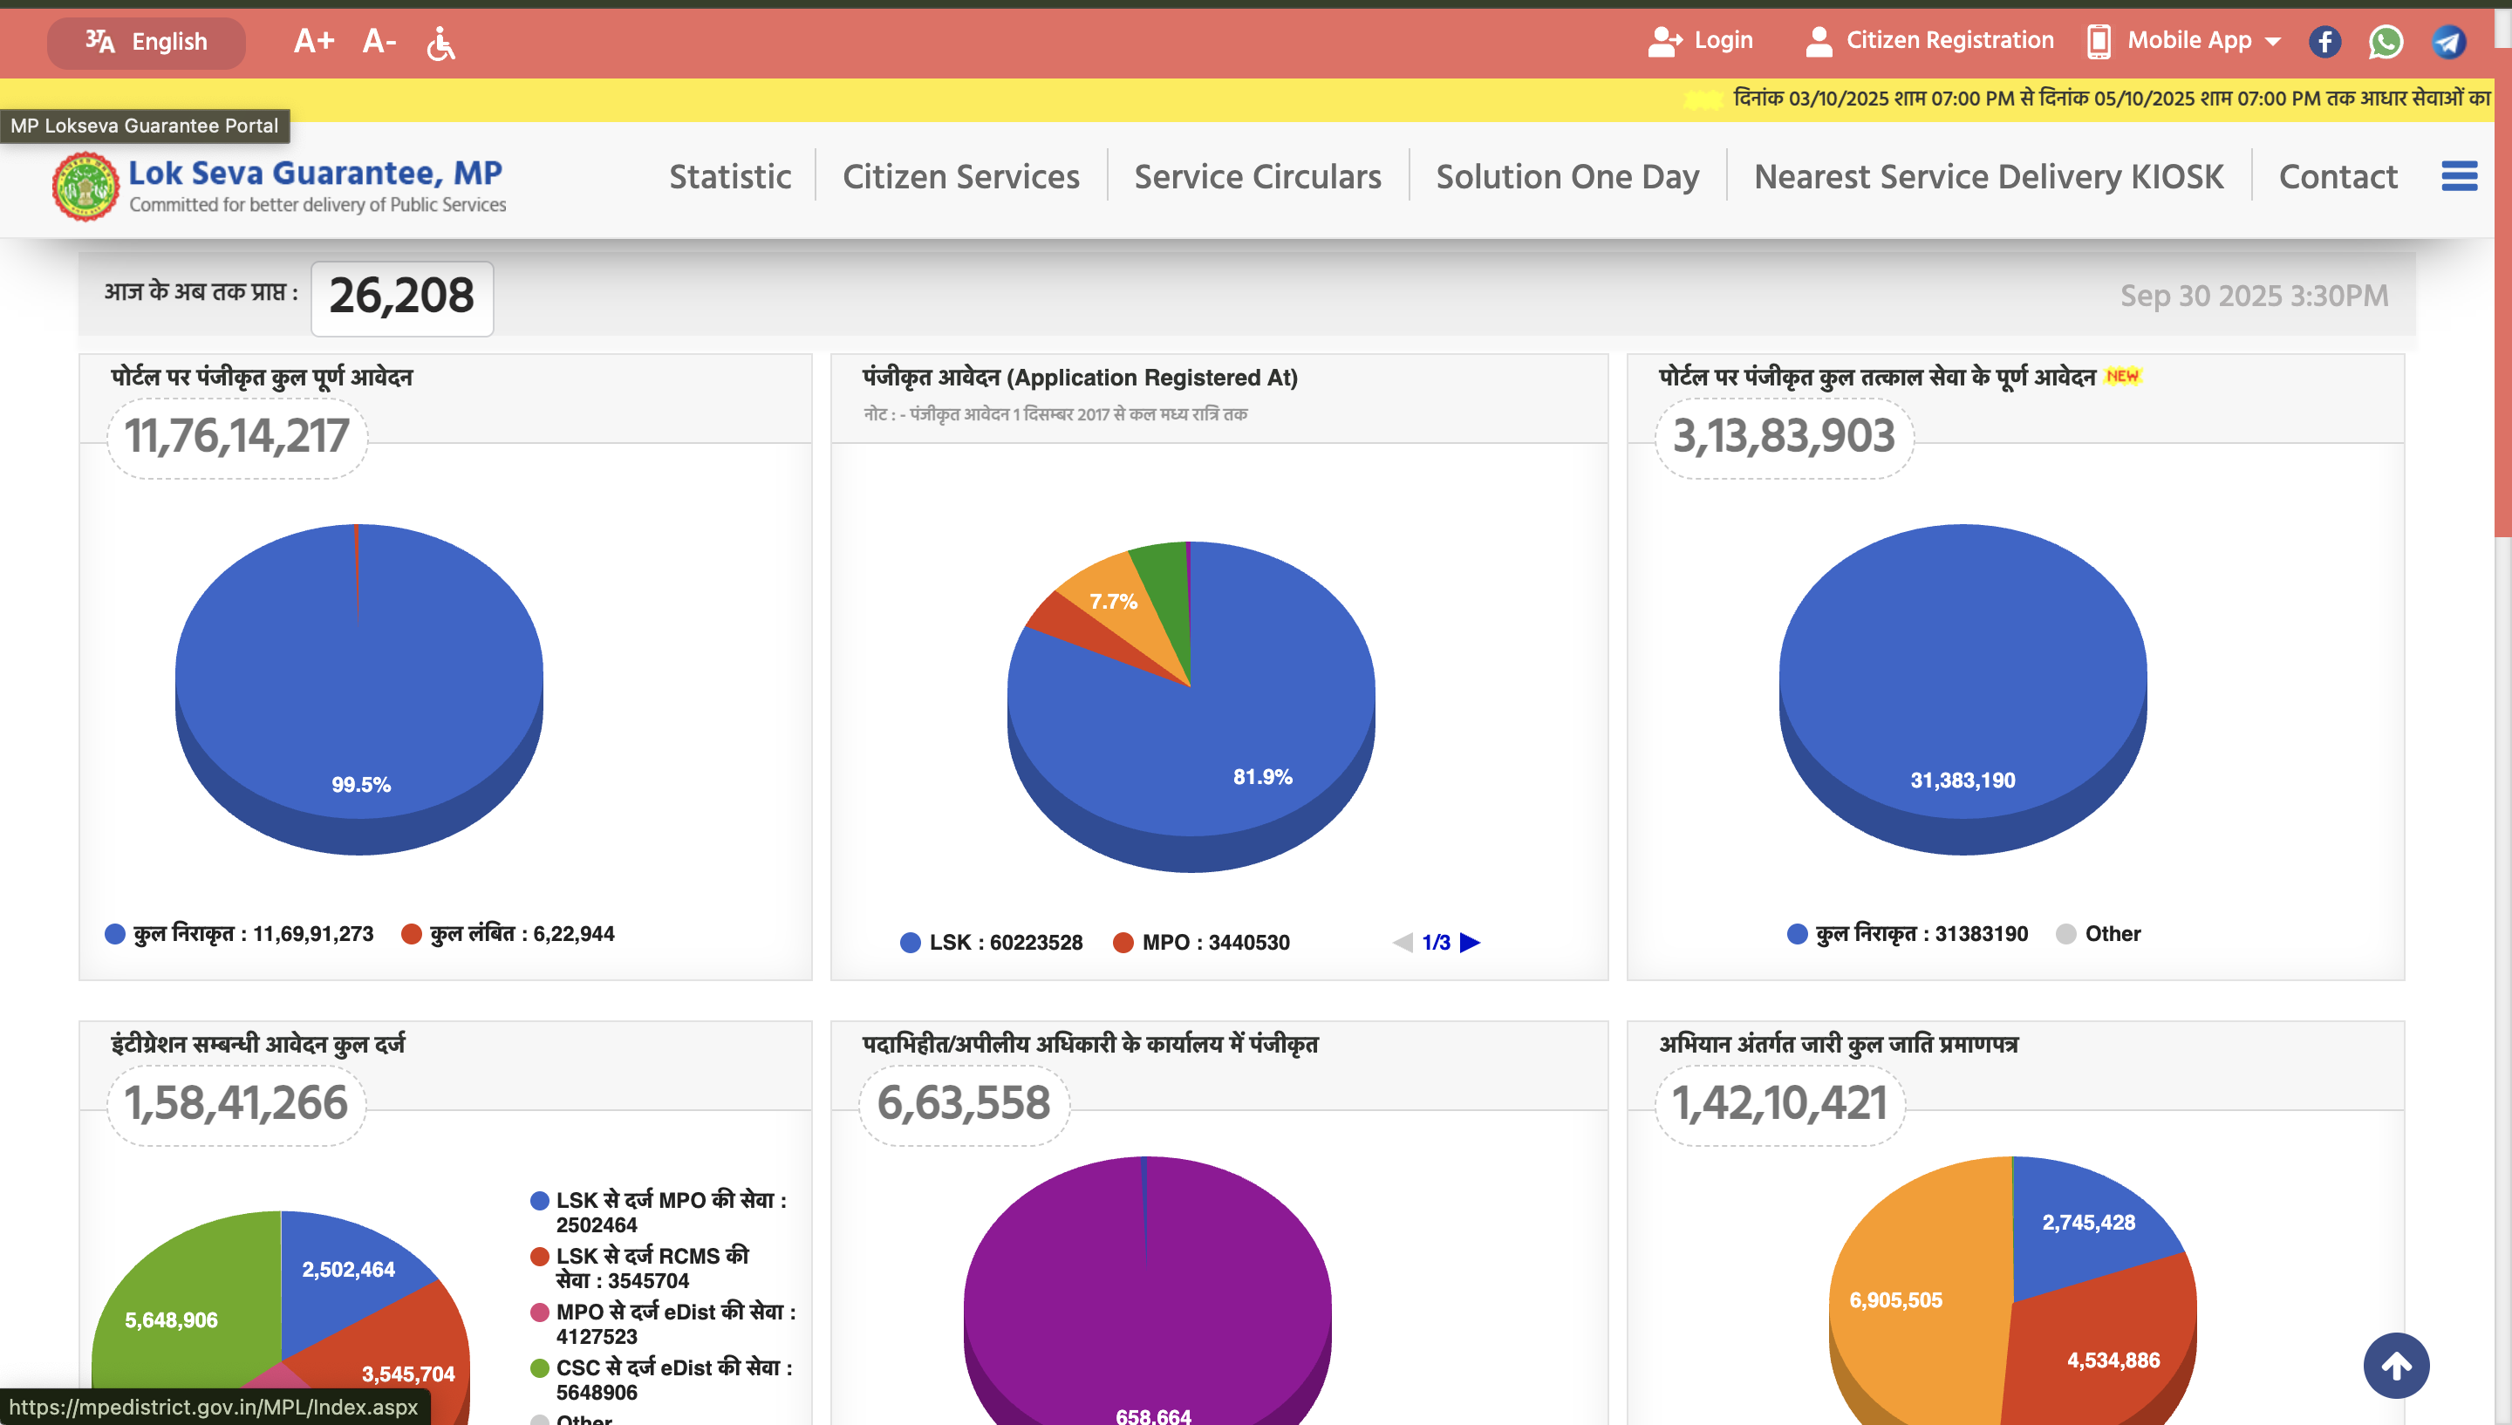Viewport: 2512px width, 1425px height.
Task: Toggle the कुल लंबित legend entry
Action: click(x=509, y=934)
